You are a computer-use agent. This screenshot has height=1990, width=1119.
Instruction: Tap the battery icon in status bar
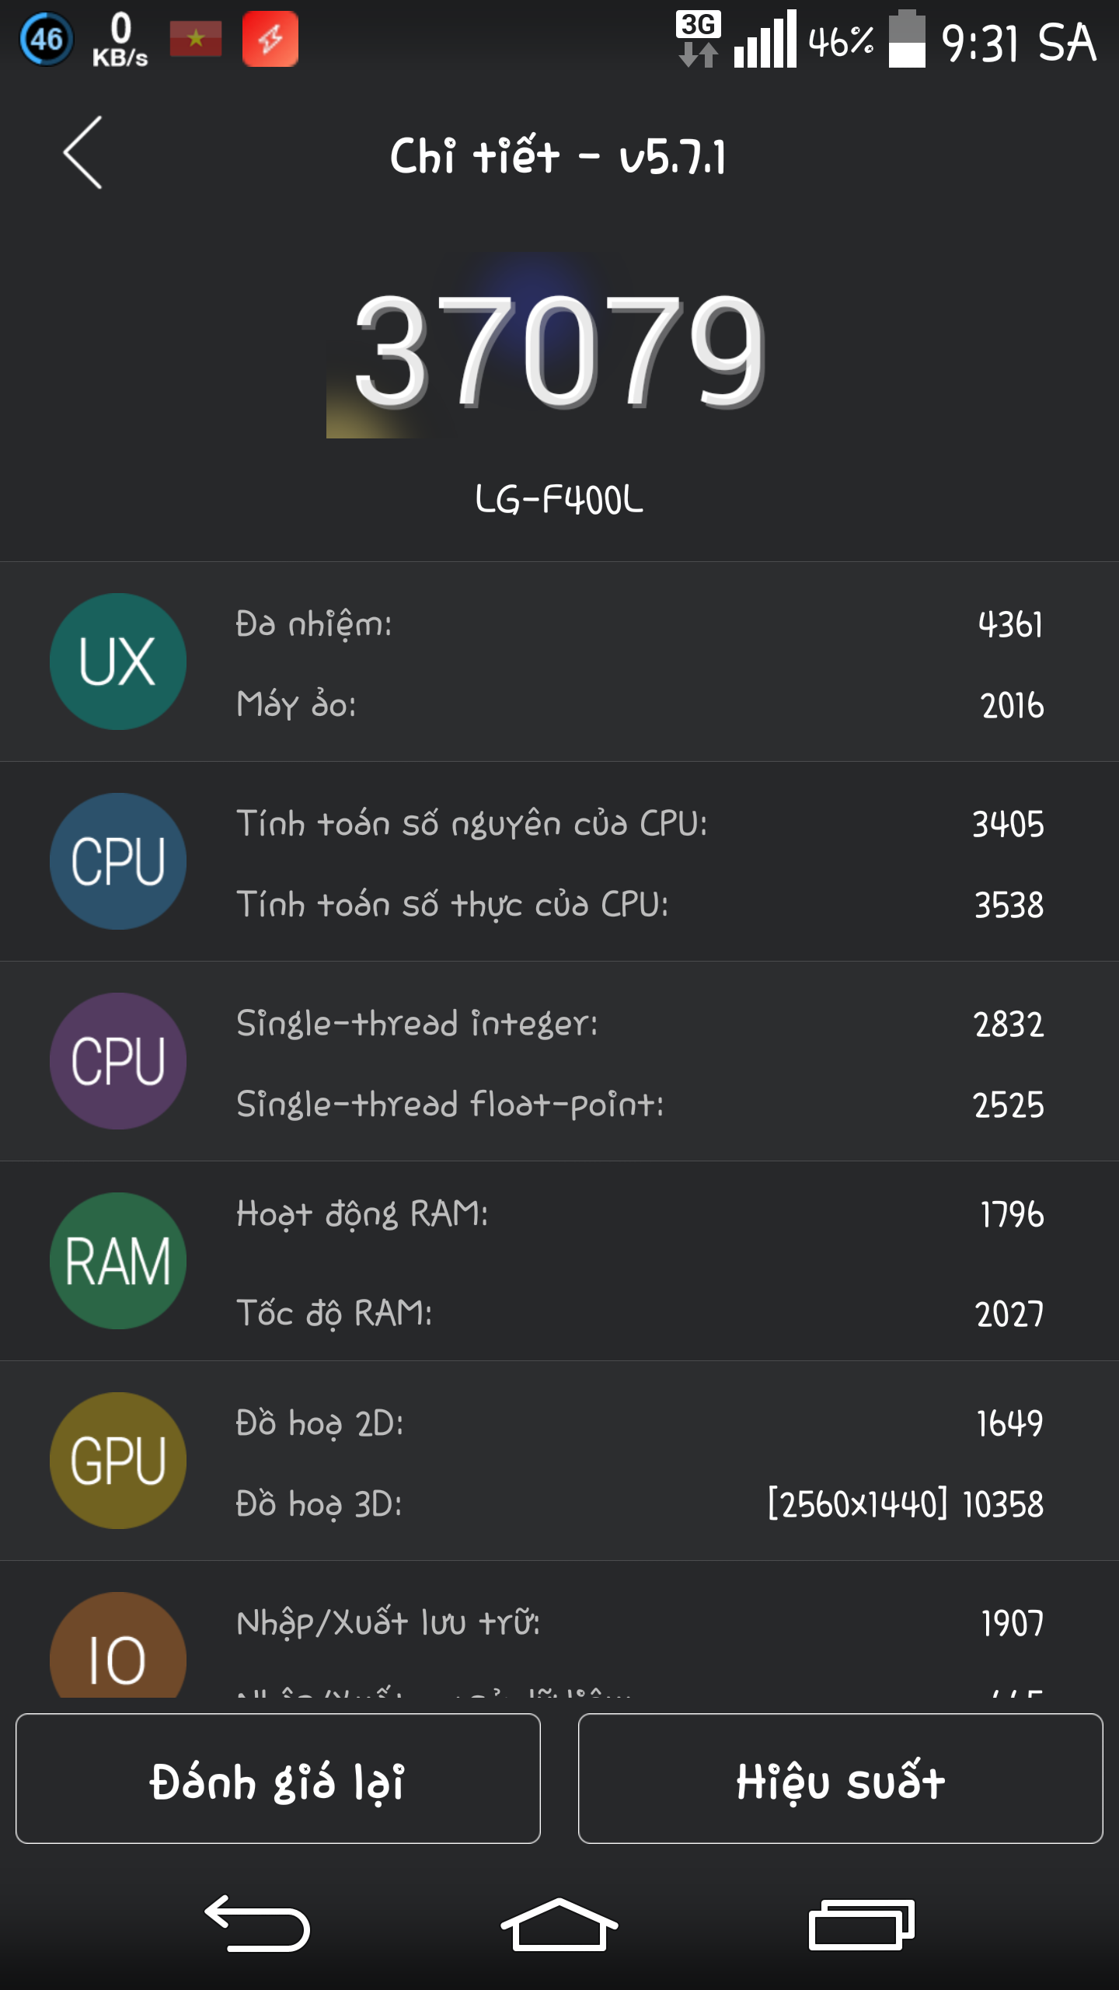907,39
